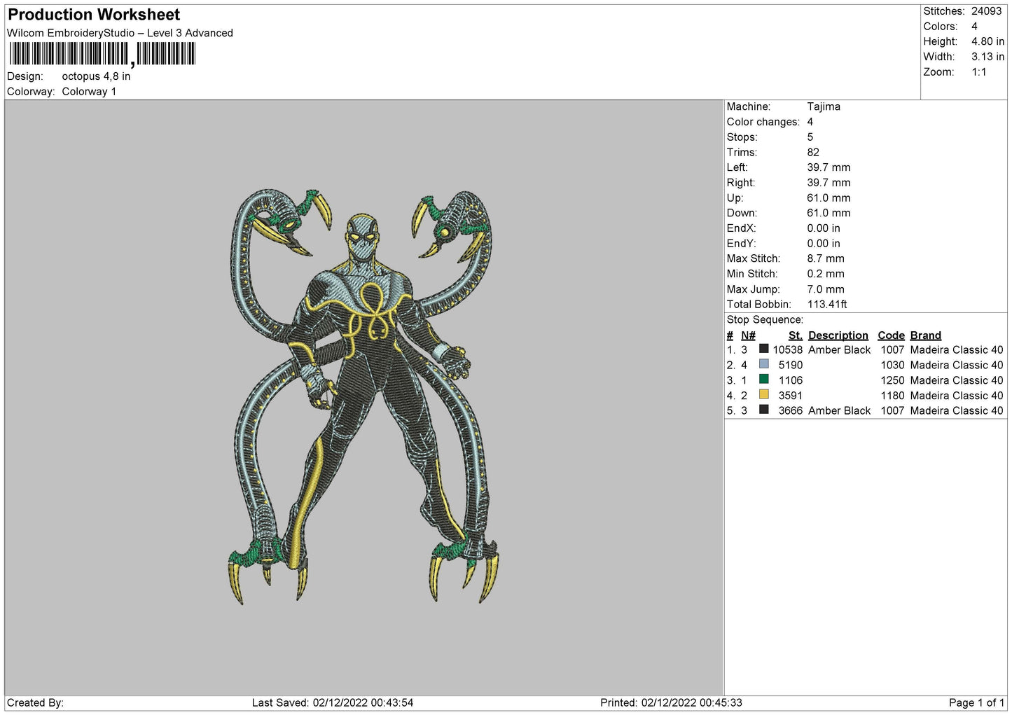The height and width of the screenshot is (715, 1012).
Task: Click stitch count 5190 in stop 2
Action: tap(791, 366)
